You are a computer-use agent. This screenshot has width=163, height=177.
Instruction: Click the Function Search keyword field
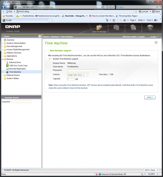tap(21, 101)
